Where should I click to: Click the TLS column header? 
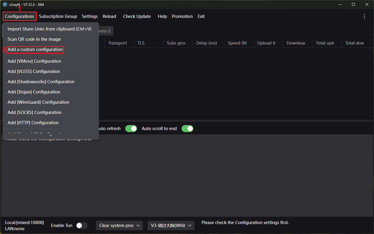[141, 43]
